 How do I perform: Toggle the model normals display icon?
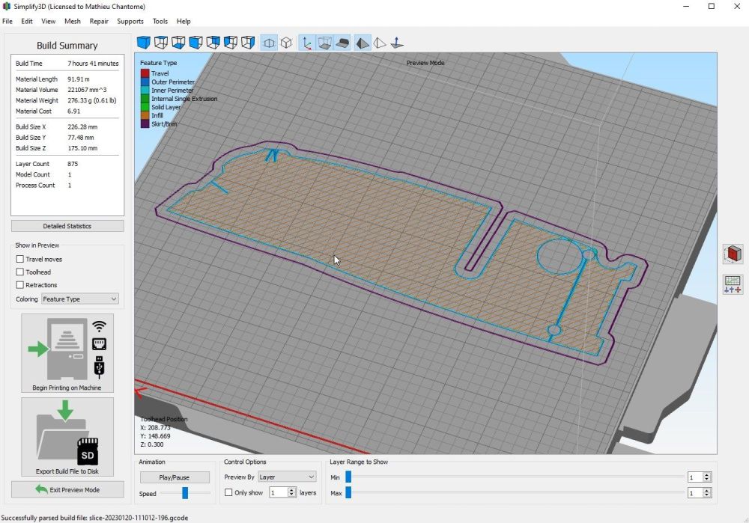[x=398, y=43]
